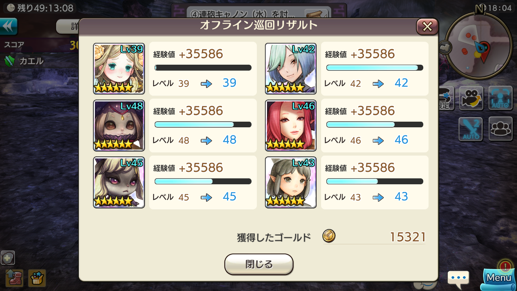Open the party members group icon

coord(500,129)
